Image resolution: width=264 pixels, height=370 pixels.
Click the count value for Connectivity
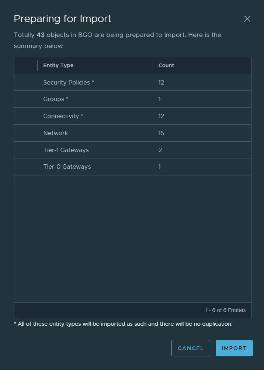point(161,116)
